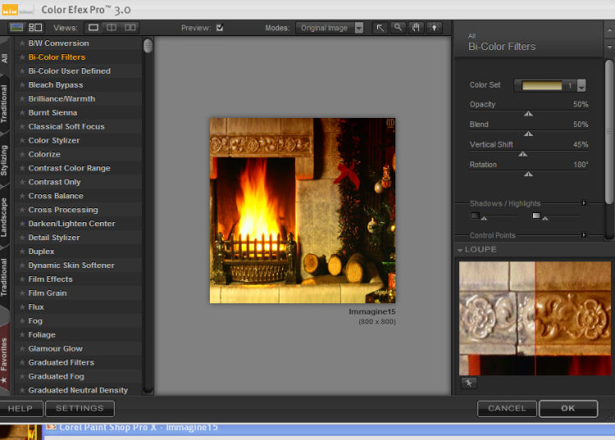
Task: Click the up arrow beside the filter title
Action: tap(609, 29)
